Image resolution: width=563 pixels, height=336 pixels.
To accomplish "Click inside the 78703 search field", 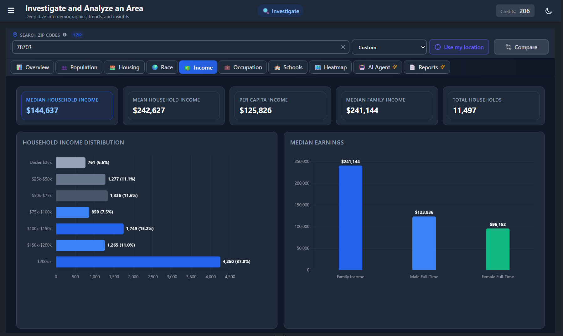I will click(x=157, y=47).
